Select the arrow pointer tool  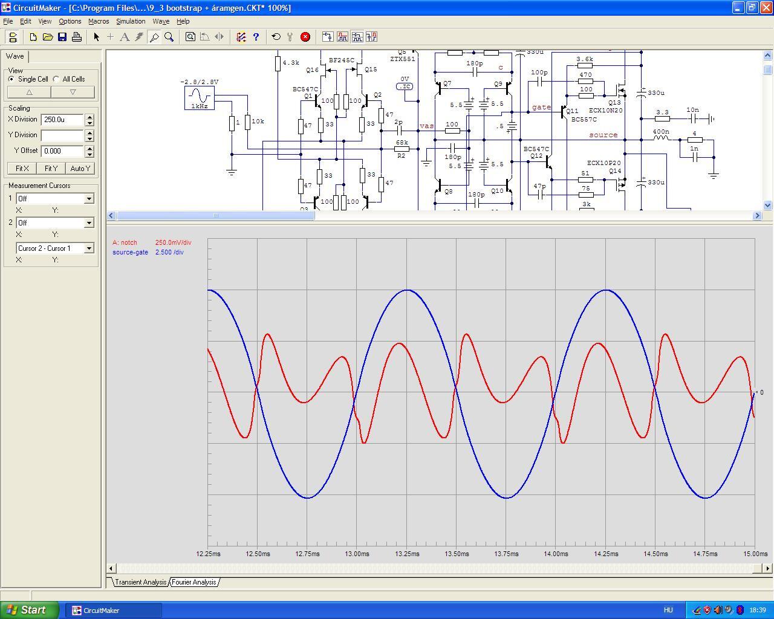96,37
